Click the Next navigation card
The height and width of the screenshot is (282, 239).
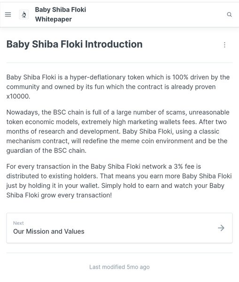coord(119,228)
